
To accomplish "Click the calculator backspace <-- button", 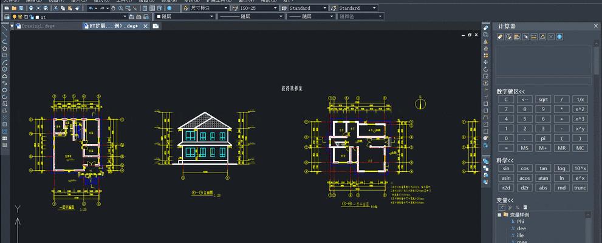I will point(524,100).
